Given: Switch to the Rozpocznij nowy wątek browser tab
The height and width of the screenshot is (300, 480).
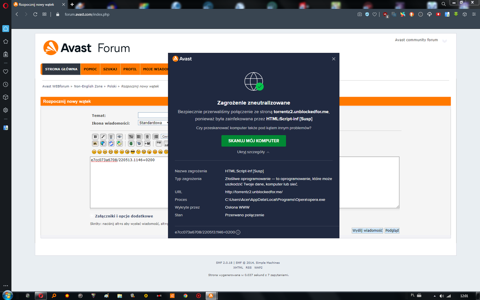Looking at the screenshot, I should [x=39, y=4].
